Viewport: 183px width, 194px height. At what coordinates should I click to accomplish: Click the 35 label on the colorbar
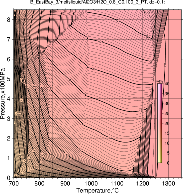(167, 94)
